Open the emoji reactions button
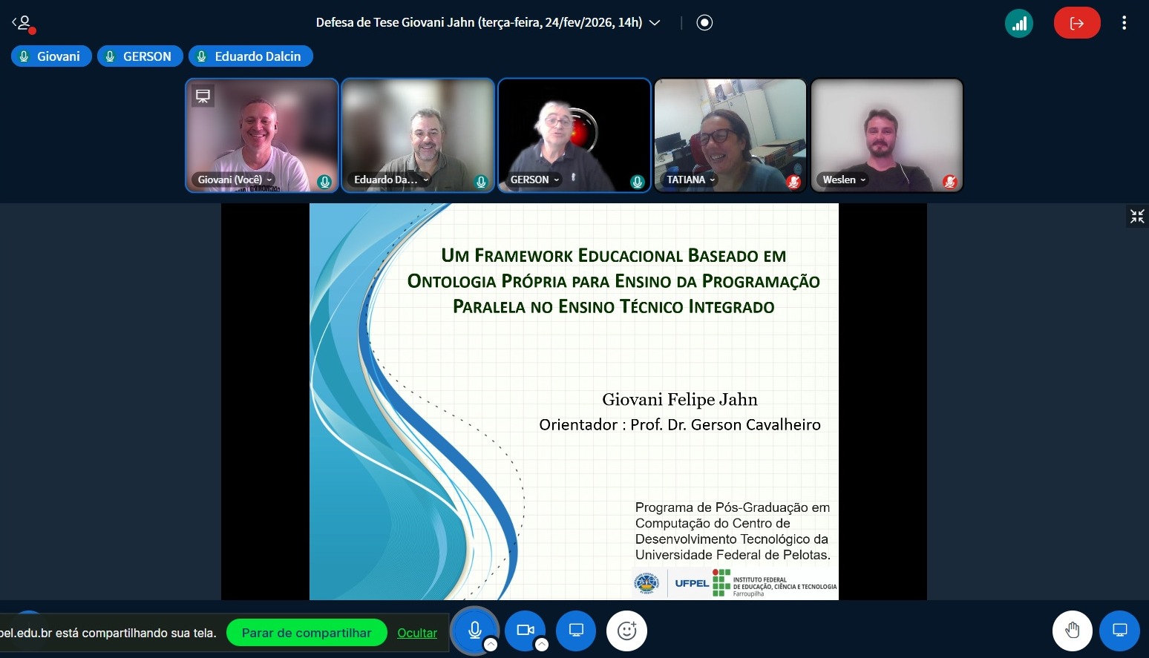The width and height of the screenshot is (1149, 658). (x=626, y=631)
